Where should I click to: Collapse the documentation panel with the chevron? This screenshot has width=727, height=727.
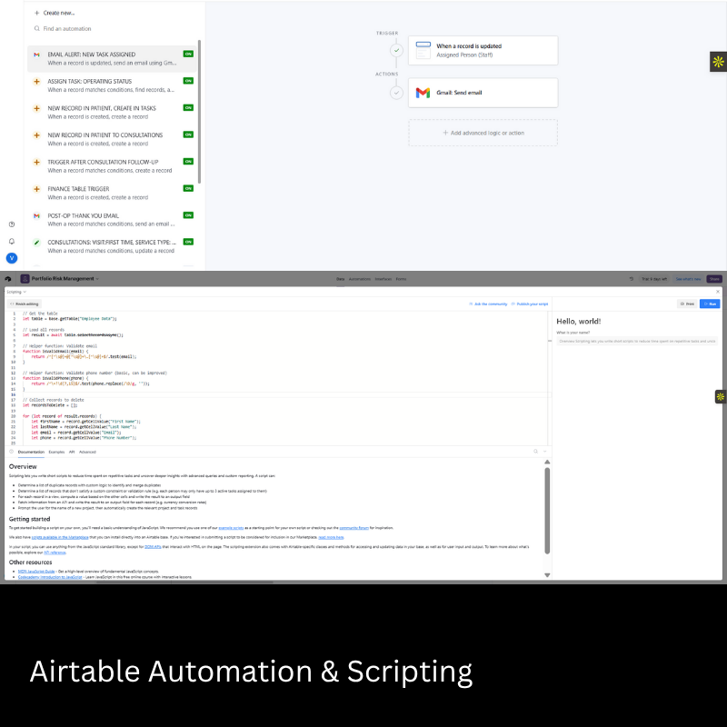click(x=544, y=452)
